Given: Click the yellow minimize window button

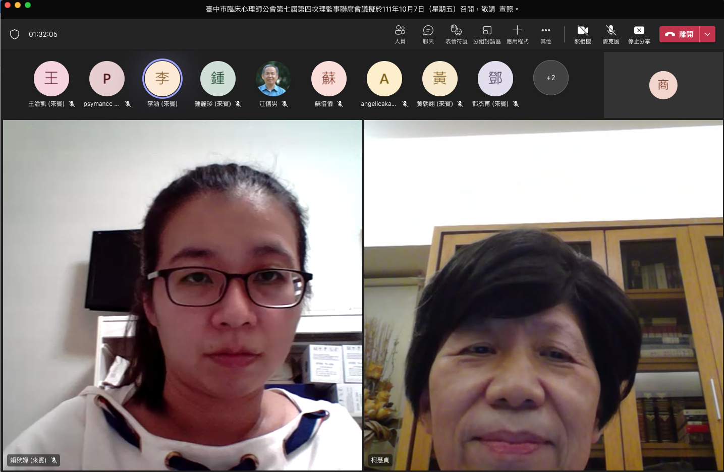Looking at the screenshot, I should [x=18, y=5].
